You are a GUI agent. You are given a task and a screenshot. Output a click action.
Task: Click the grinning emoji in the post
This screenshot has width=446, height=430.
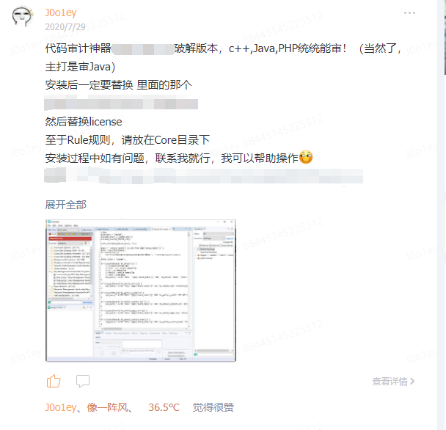coord(306,157)
